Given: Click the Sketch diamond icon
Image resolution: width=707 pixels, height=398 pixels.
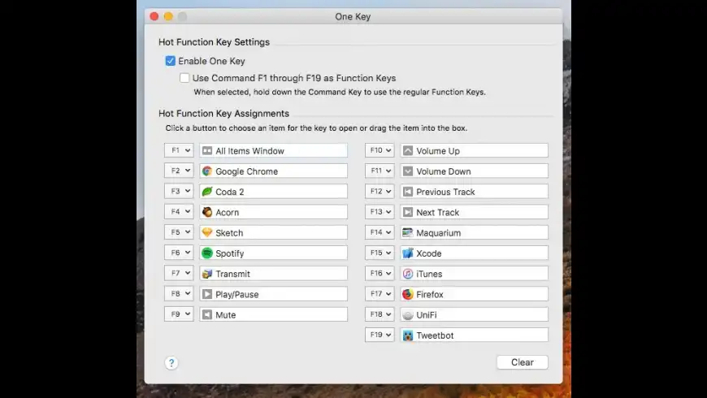Looking at the screenshot, I should (x=207, y=233).
